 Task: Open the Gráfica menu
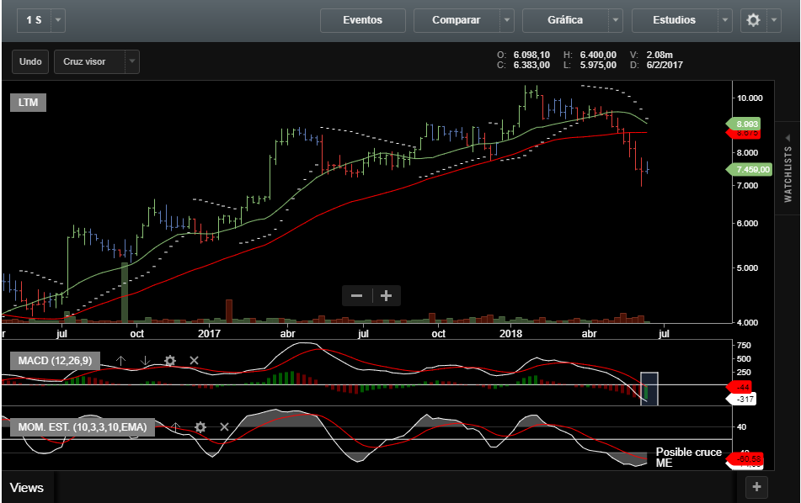(563, 20)
